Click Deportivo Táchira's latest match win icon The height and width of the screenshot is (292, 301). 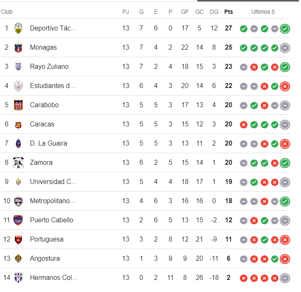[x=285, y=29]
